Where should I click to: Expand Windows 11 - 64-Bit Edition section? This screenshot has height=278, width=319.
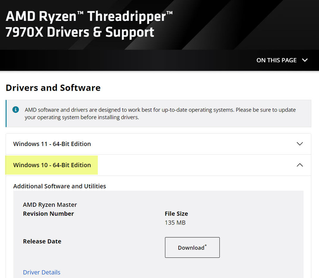158,144
